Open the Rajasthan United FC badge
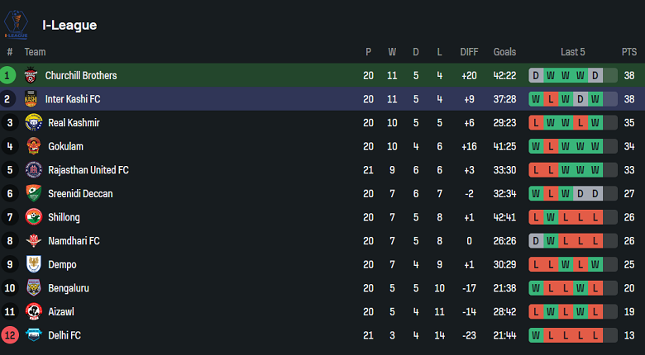 click(33, 170)
